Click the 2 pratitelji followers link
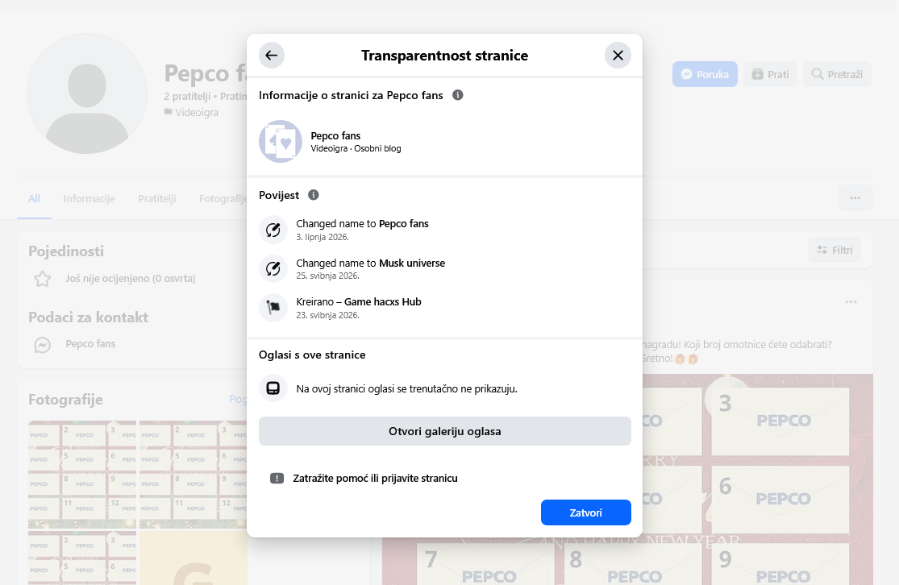The image size is (899, 585). 188,96
